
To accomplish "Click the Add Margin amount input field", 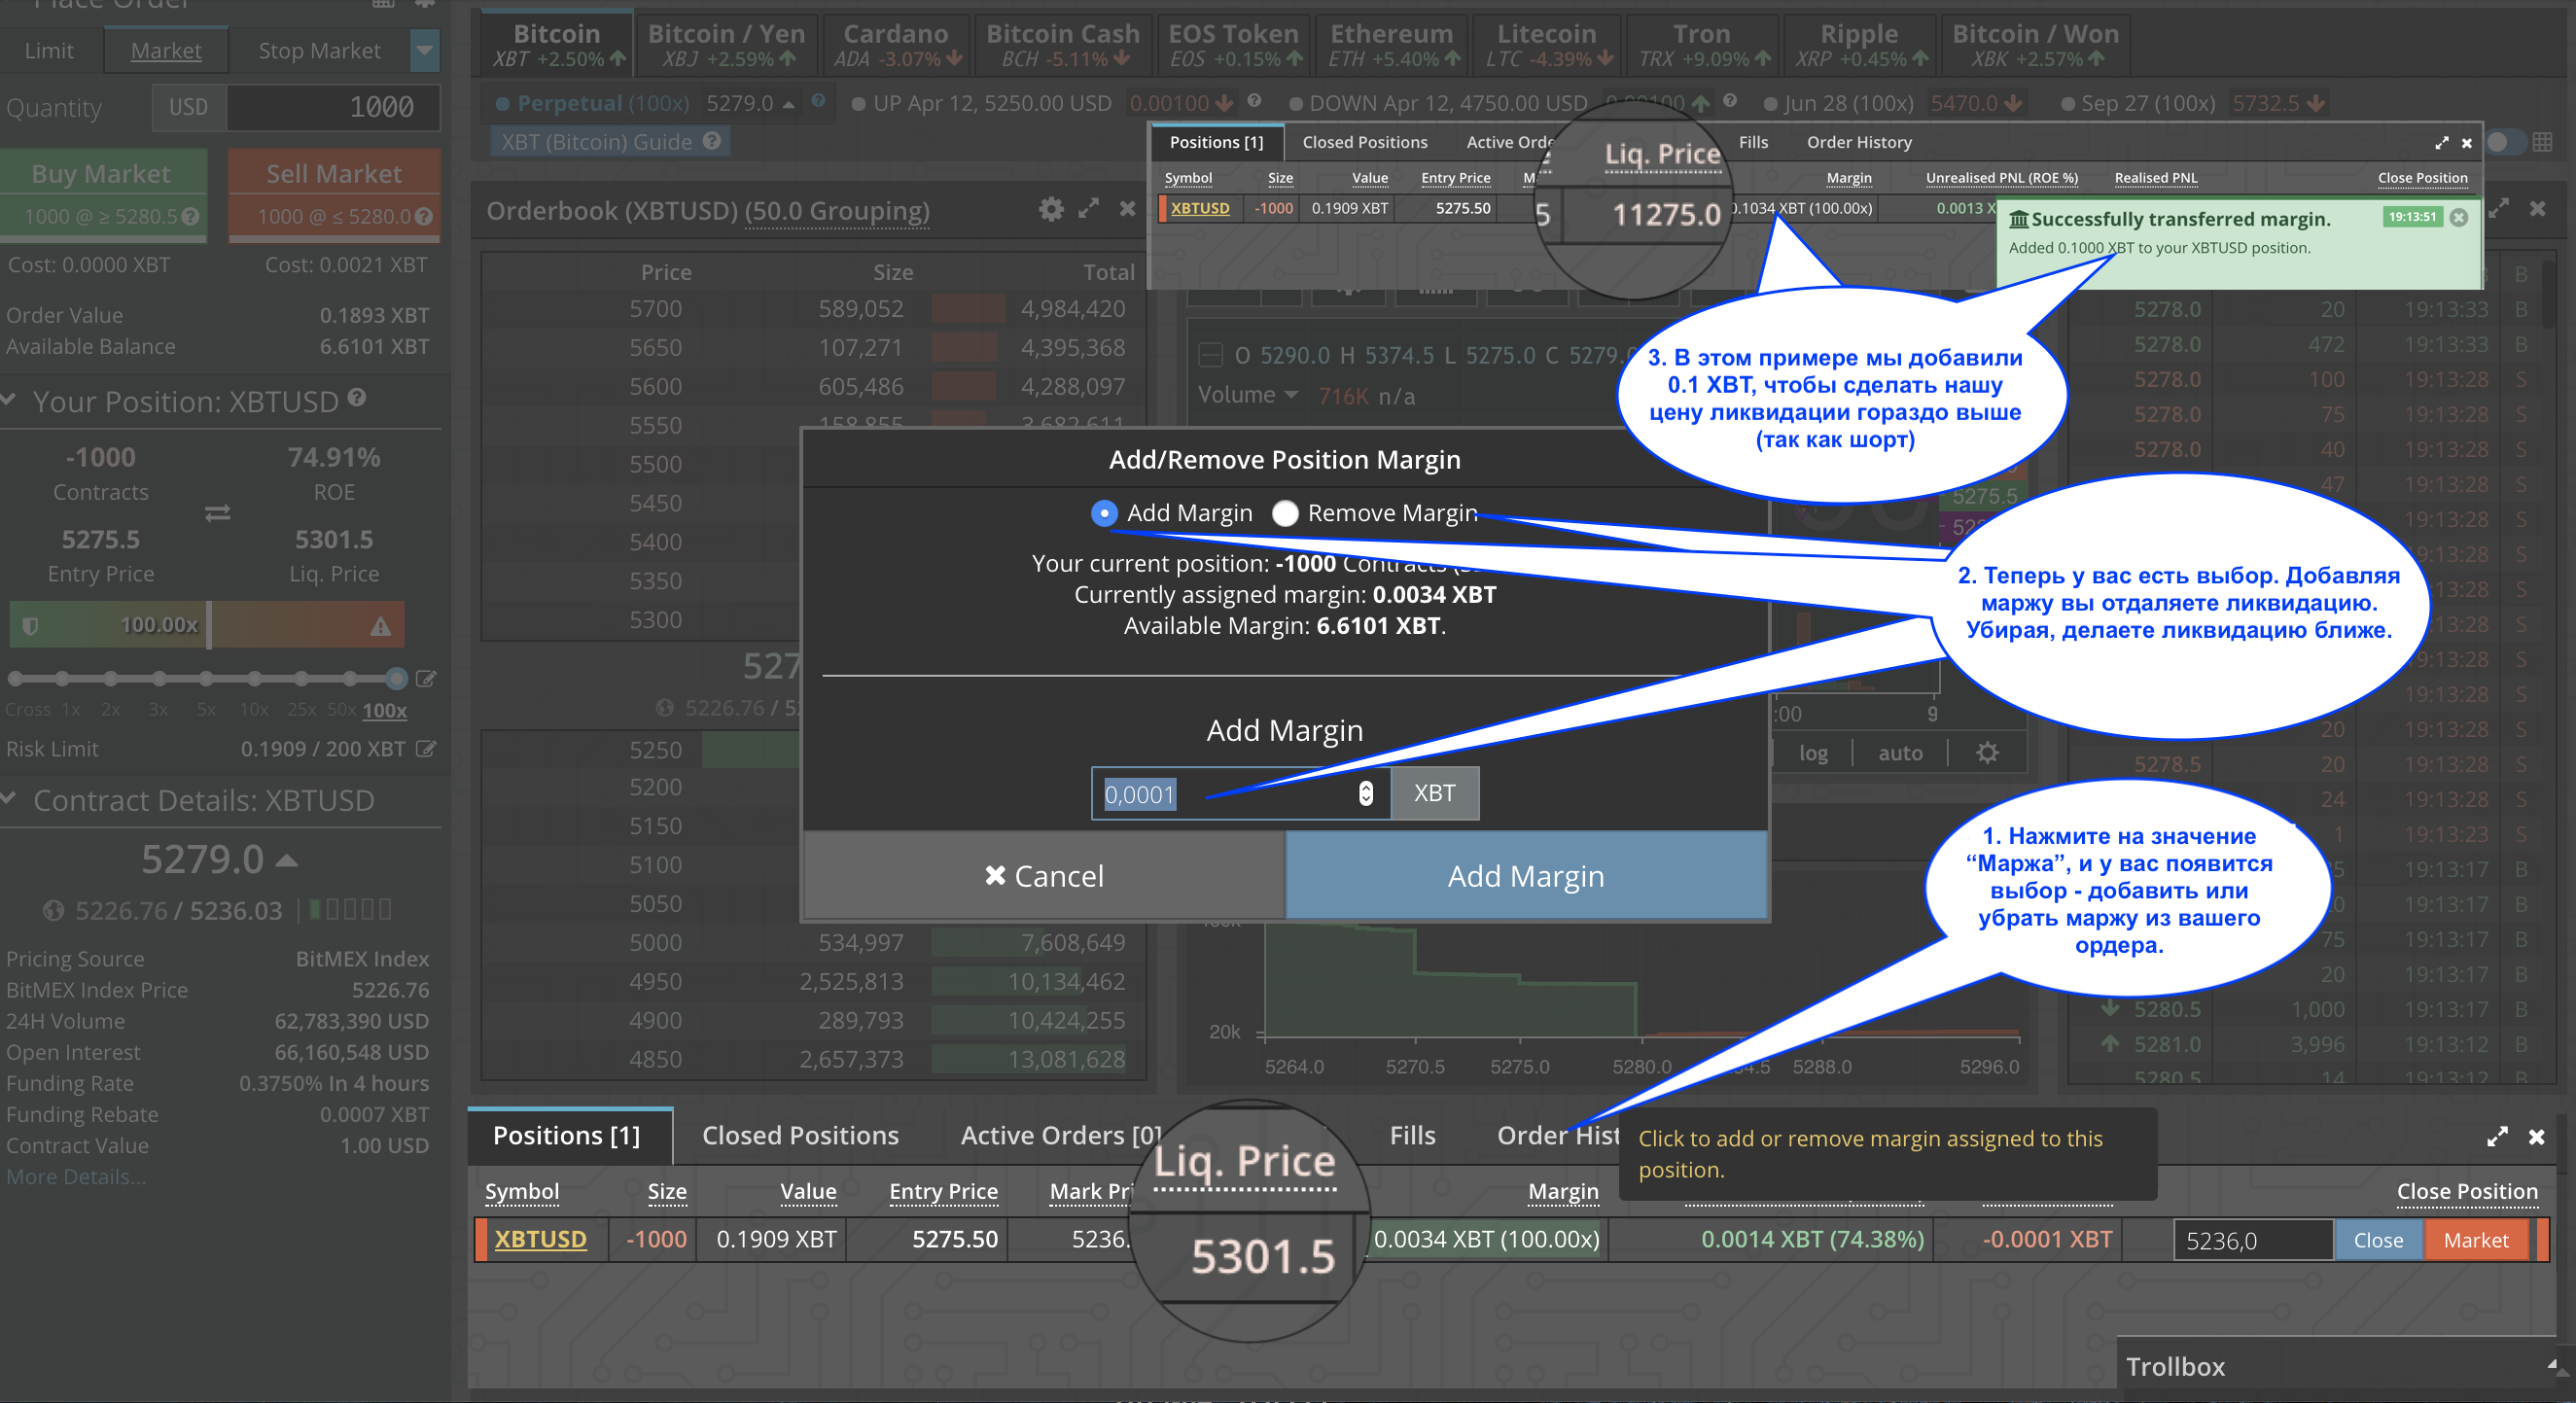I will pyautogui.click(x=1240, y=794).
